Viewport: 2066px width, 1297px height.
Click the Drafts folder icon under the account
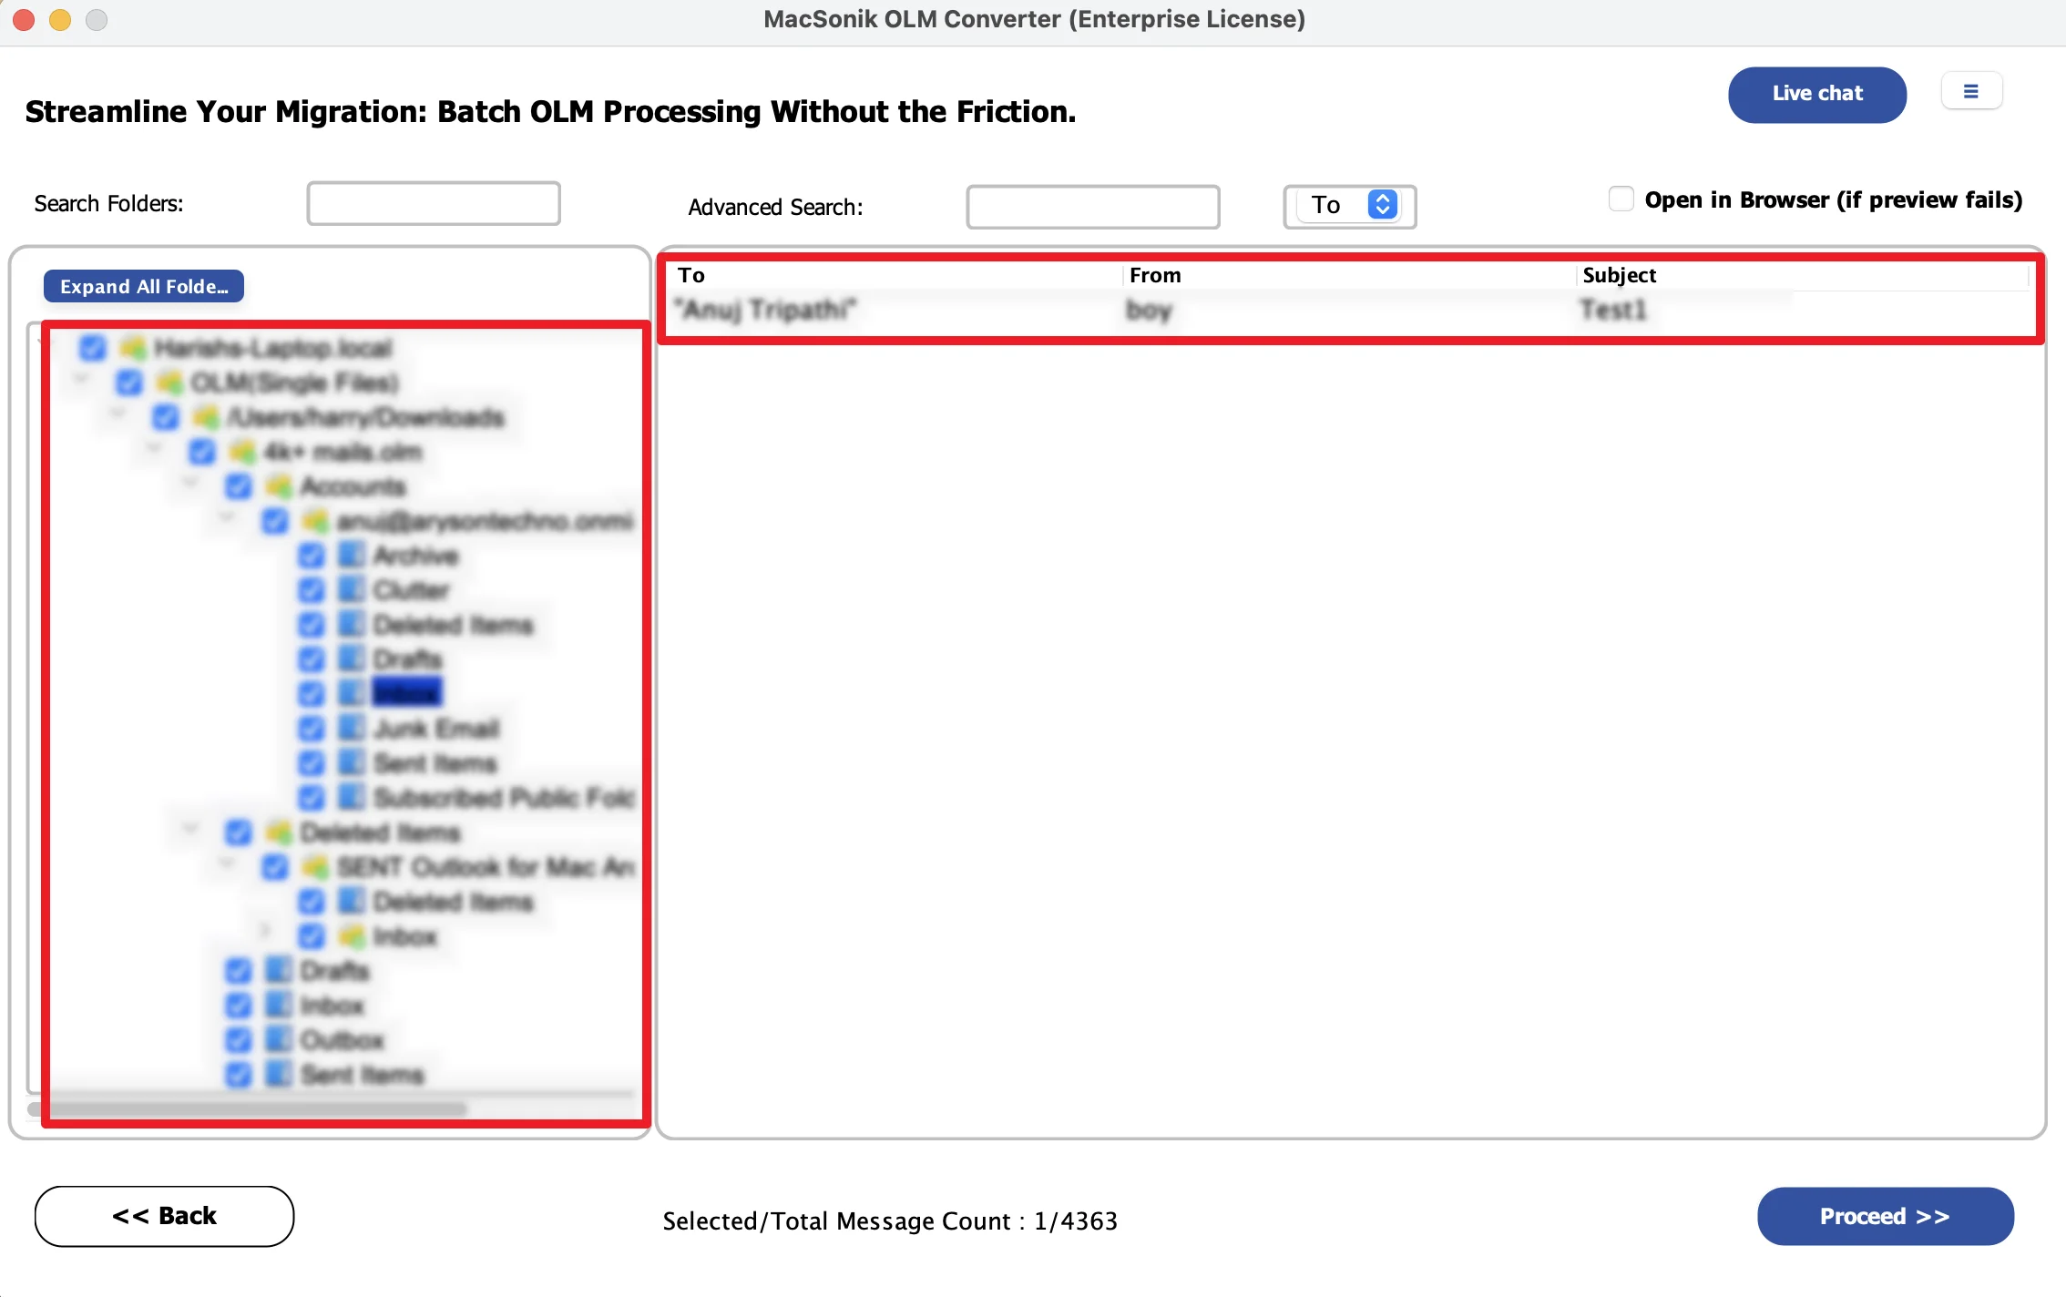click(x=352, y=659)
